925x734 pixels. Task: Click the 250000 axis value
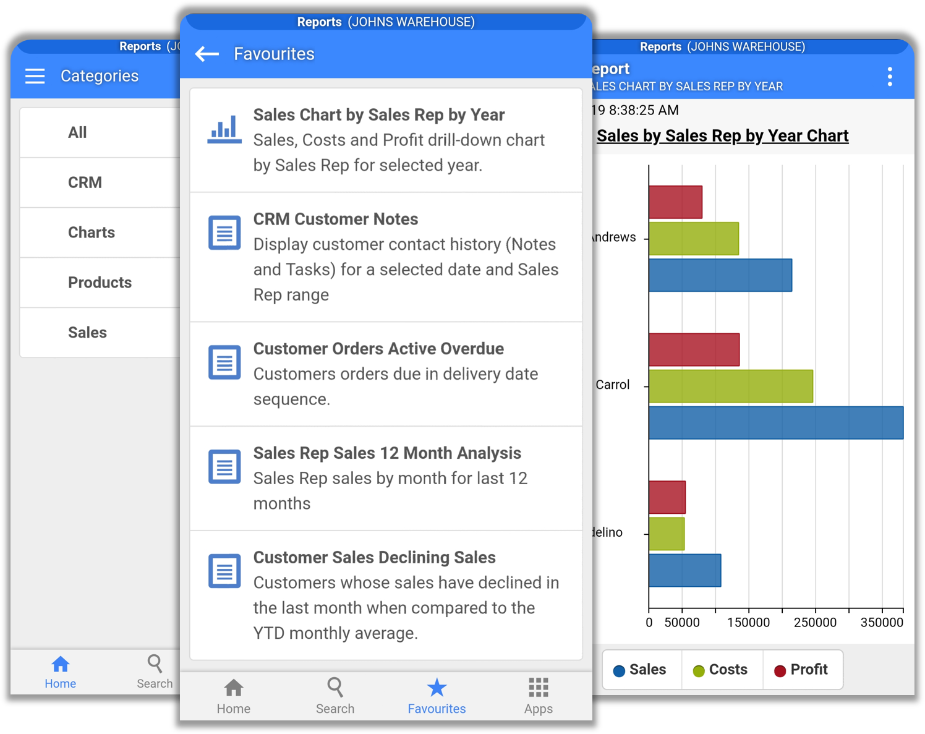(815, 623)
